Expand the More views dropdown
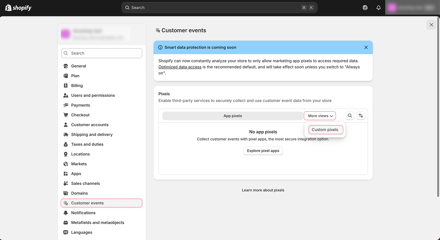 coord(320,116)
